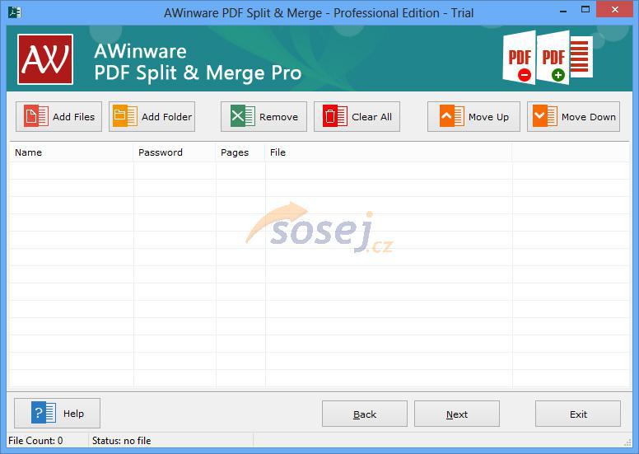
Task: Go to the previous step with Back
Action: 364,414
